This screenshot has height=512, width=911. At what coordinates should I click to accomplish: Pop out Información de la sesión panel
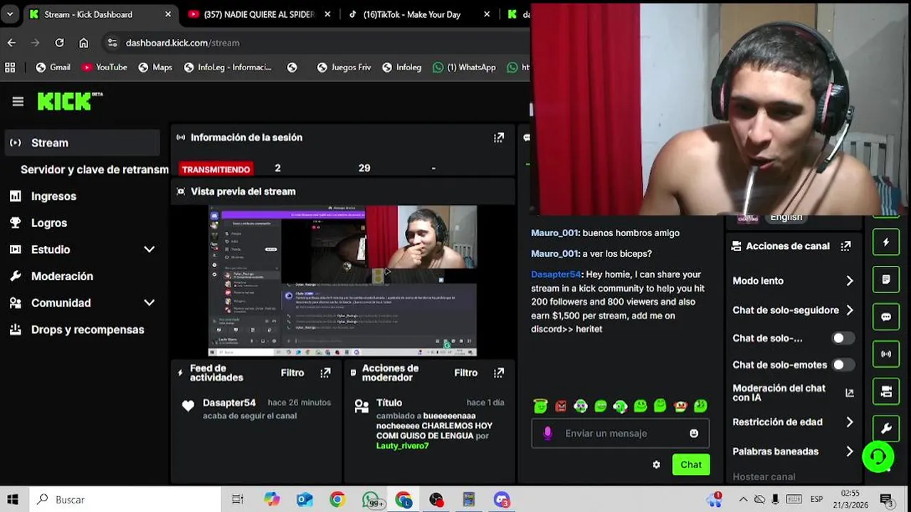point(499,137)
